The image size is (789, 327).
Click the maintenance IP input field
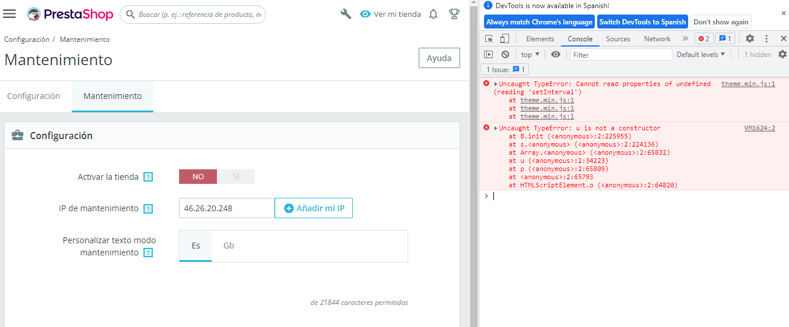(227, 208)
